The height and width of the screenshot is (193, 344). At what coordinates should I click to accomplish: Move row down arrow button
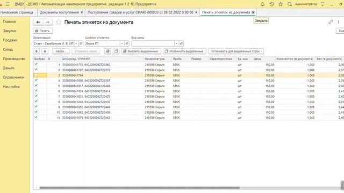[45, 51]
